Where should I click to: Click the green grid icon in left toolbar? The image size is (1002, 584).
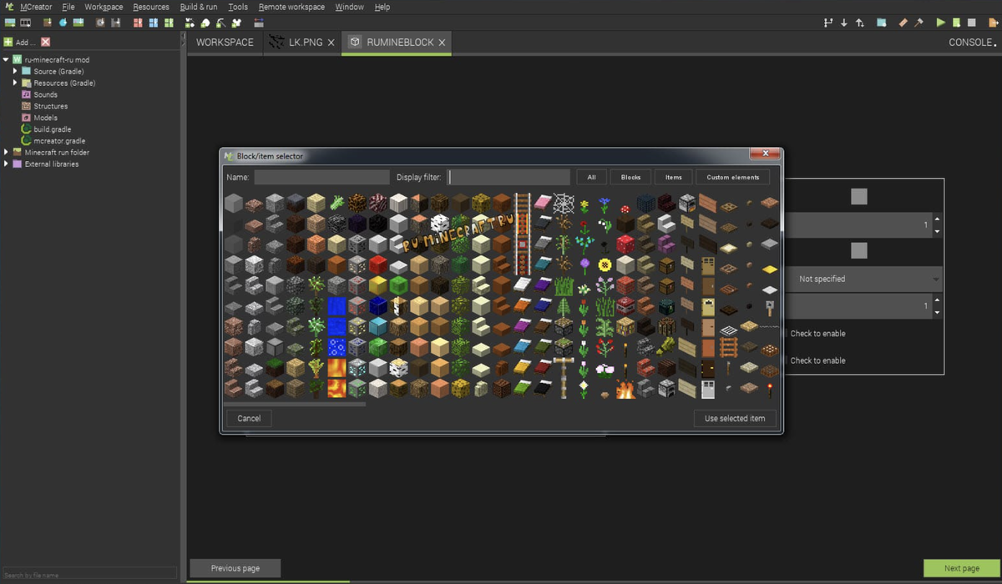pos(169,23)
